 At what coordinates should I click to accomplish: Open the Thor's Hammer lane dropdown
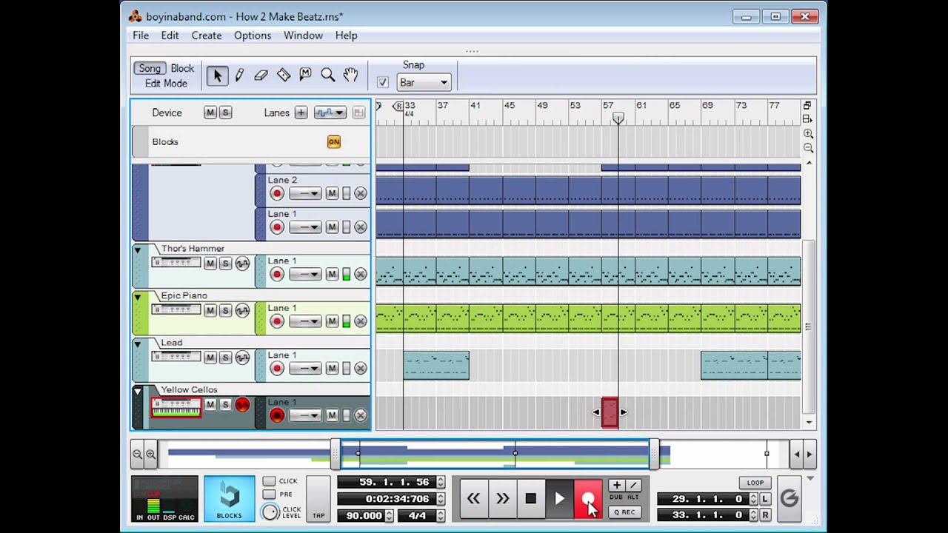tap(304, 274)
